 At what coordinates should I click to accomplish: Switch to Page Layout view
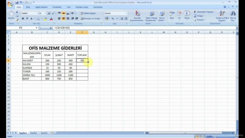coord(200,136)
